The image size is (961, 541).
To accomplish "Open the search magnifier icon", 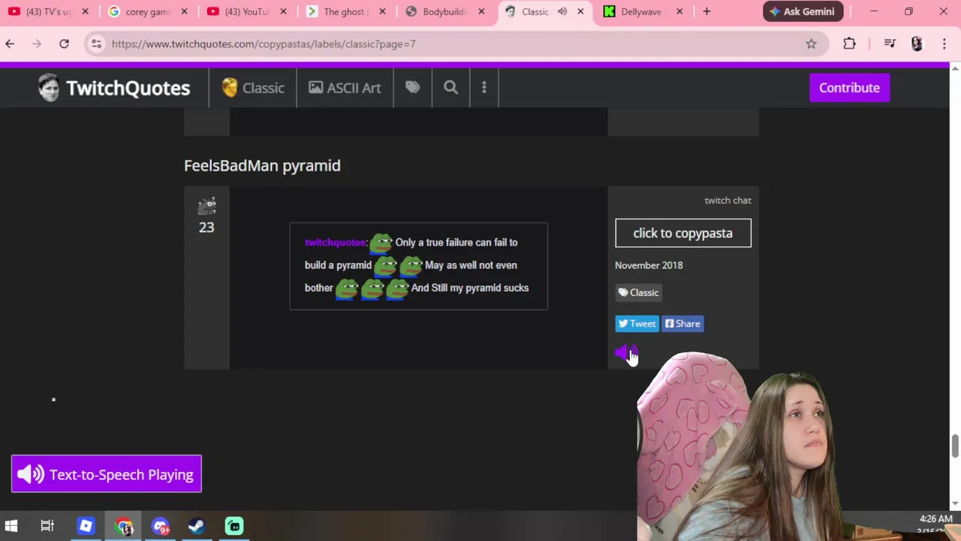I will (450, 88).
